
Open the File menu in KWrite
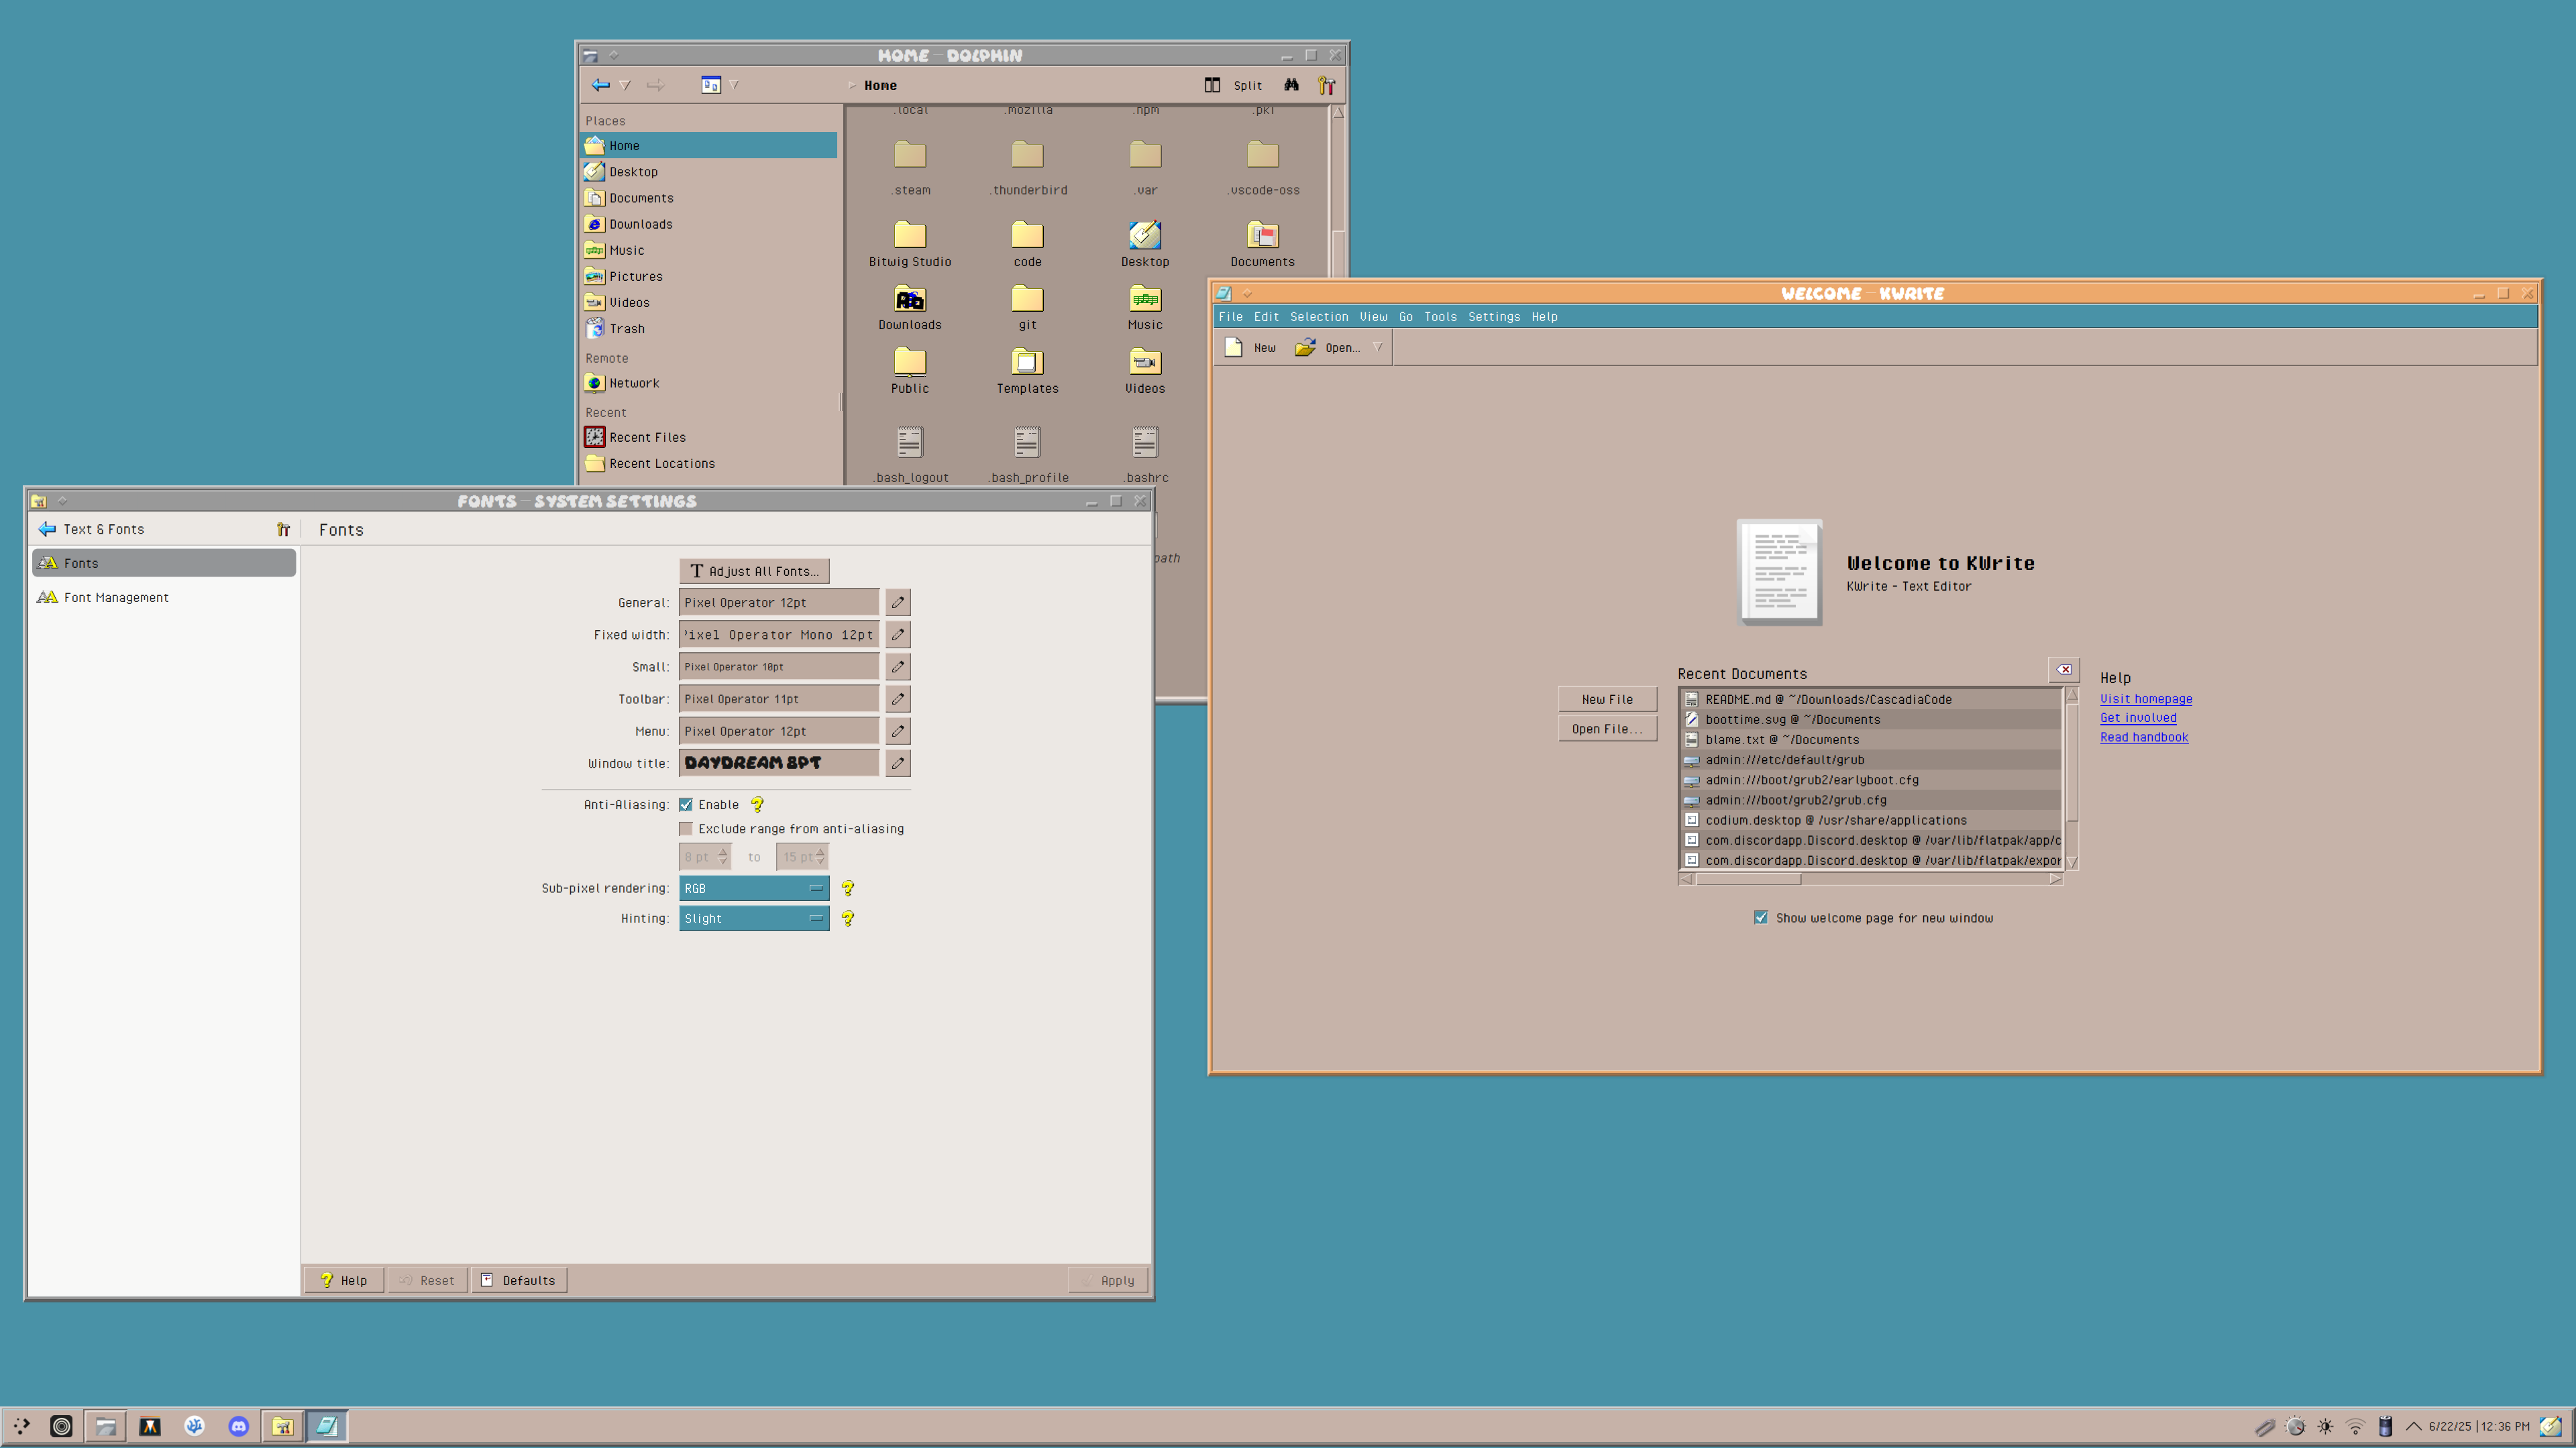click(x=1230, y=317)
